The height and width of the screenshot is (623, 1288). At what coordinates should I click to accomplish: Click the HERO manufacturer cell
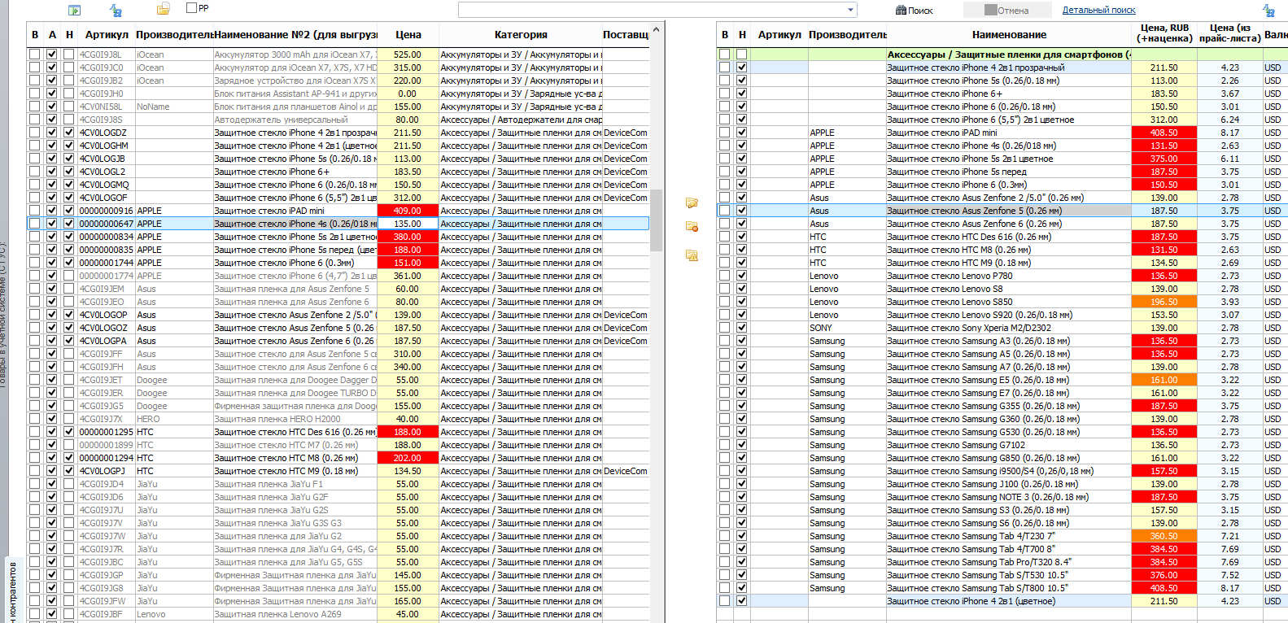[174, 419]
